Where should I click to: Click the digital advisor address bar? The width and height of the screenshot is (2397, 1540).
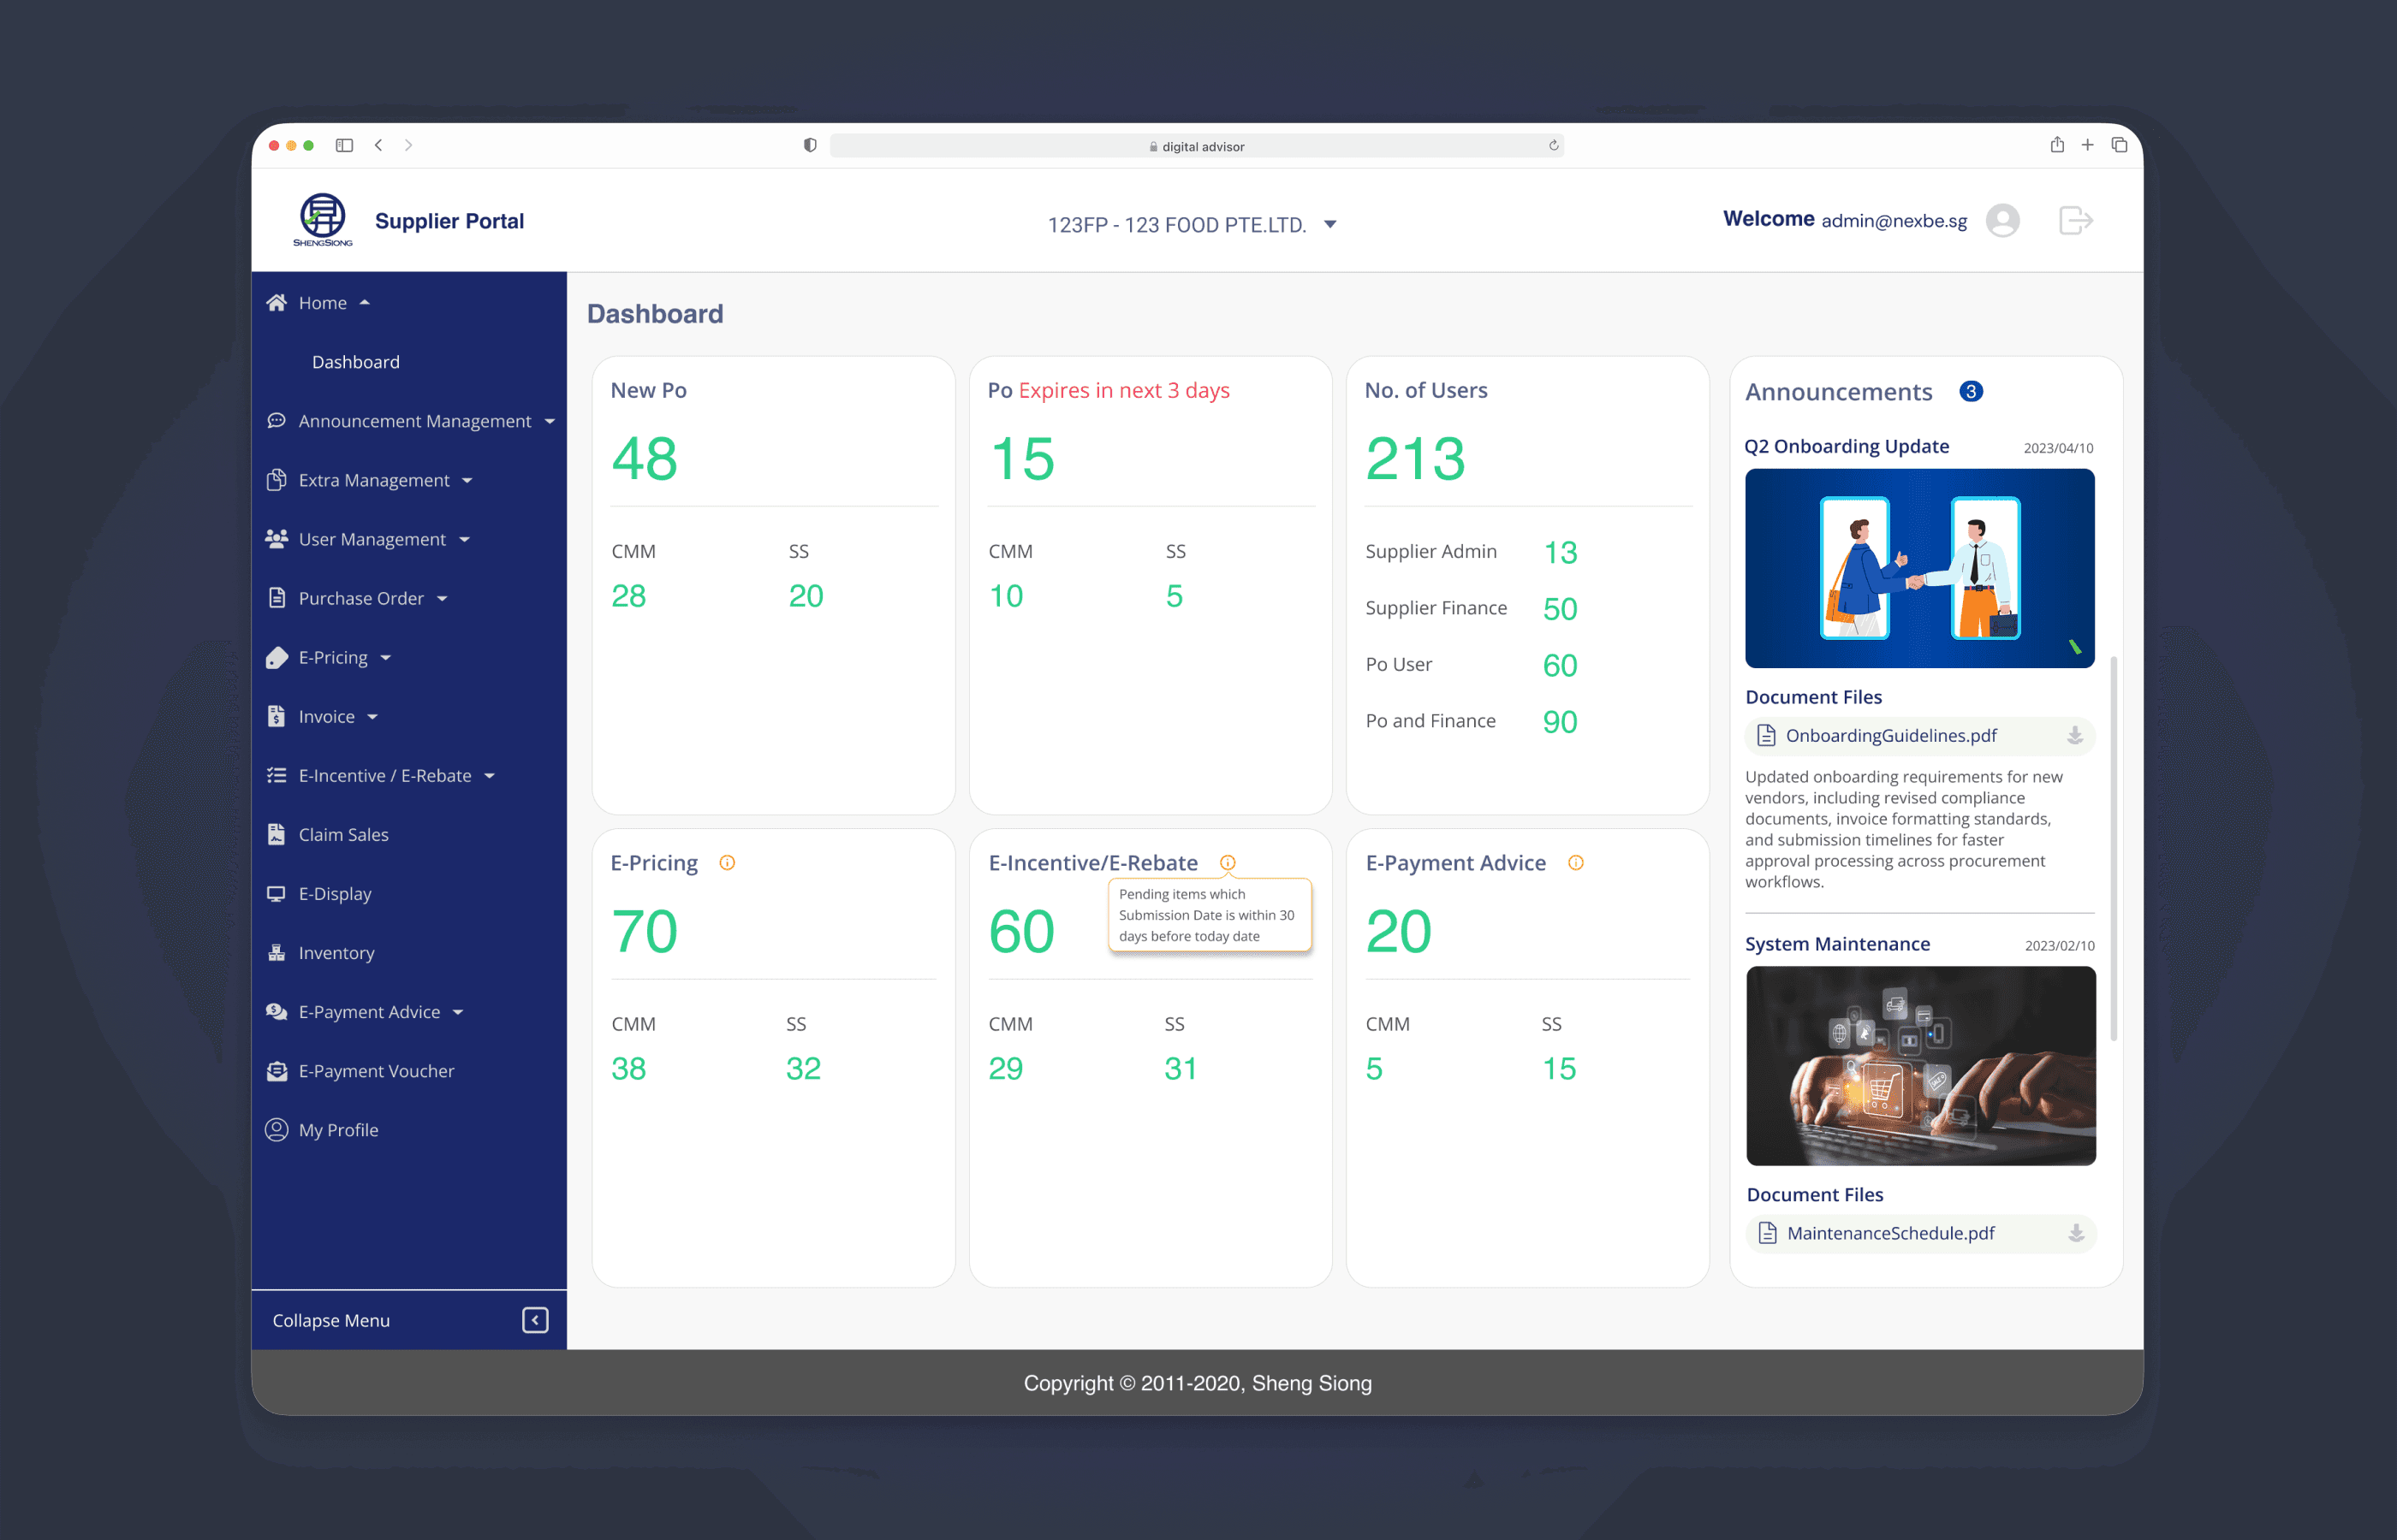1197,146
